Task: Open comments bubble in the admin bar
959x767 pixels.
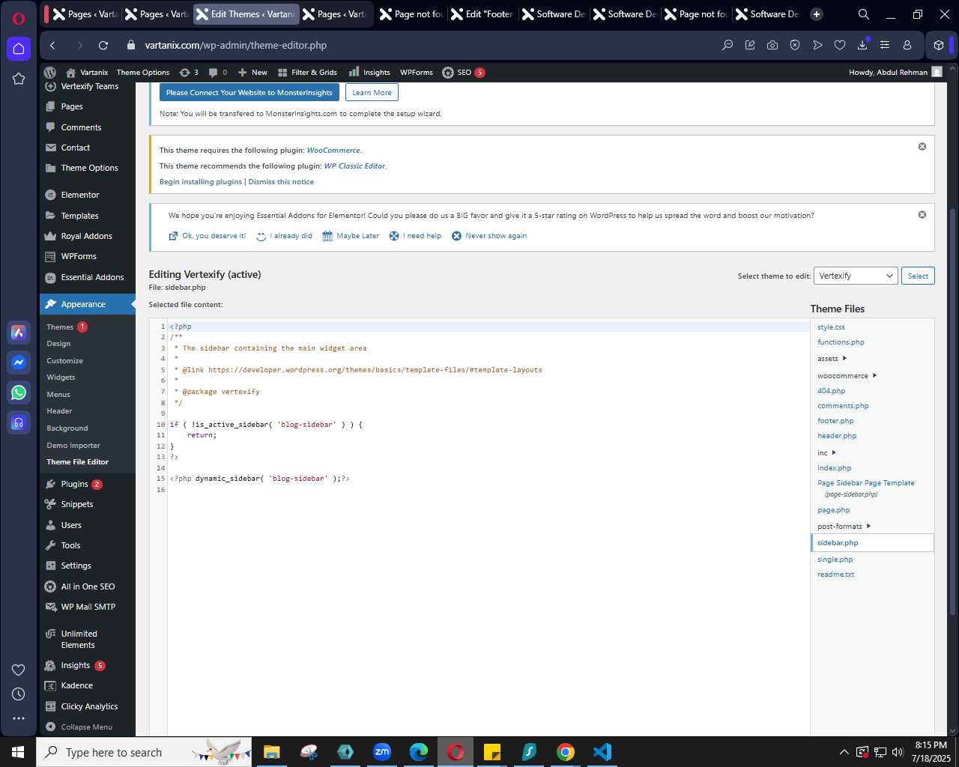Action: [x=217, y=73]
